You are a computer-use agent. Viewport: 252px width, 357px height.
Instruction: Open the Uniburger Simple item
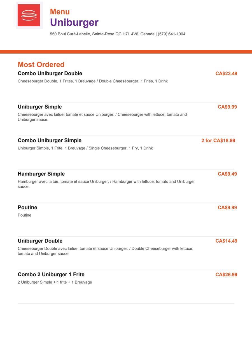(40, 107)
